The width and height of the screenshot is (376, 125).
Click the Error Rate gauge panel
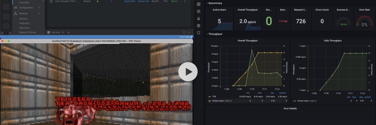[364, 19]
